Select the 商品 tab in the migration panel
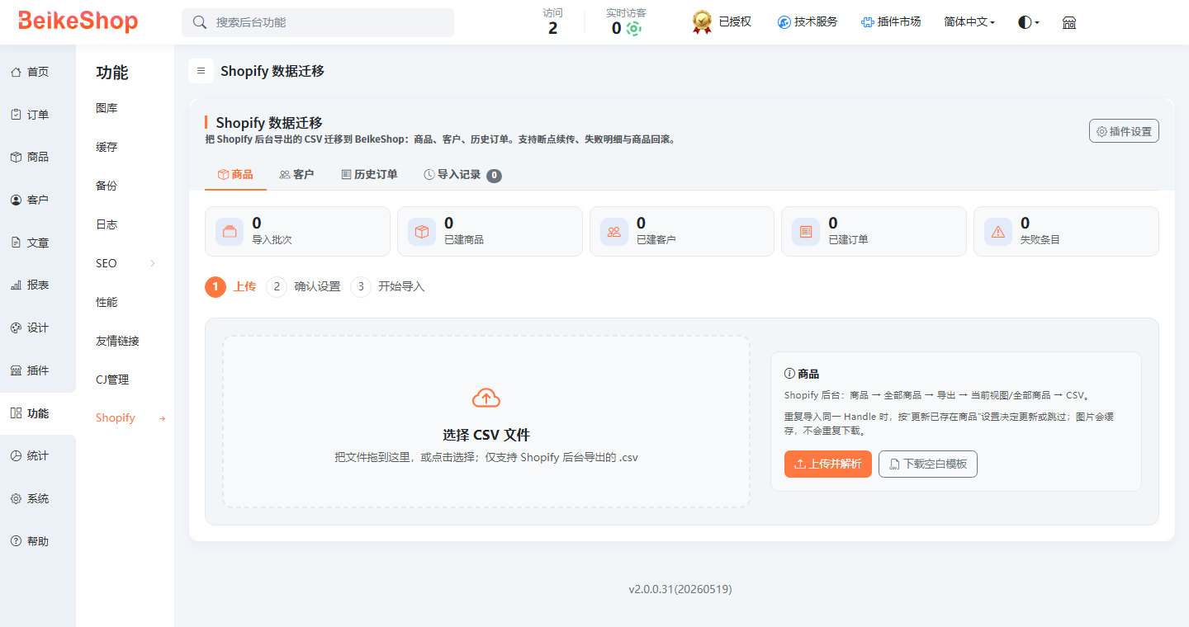 coord(235,174)
